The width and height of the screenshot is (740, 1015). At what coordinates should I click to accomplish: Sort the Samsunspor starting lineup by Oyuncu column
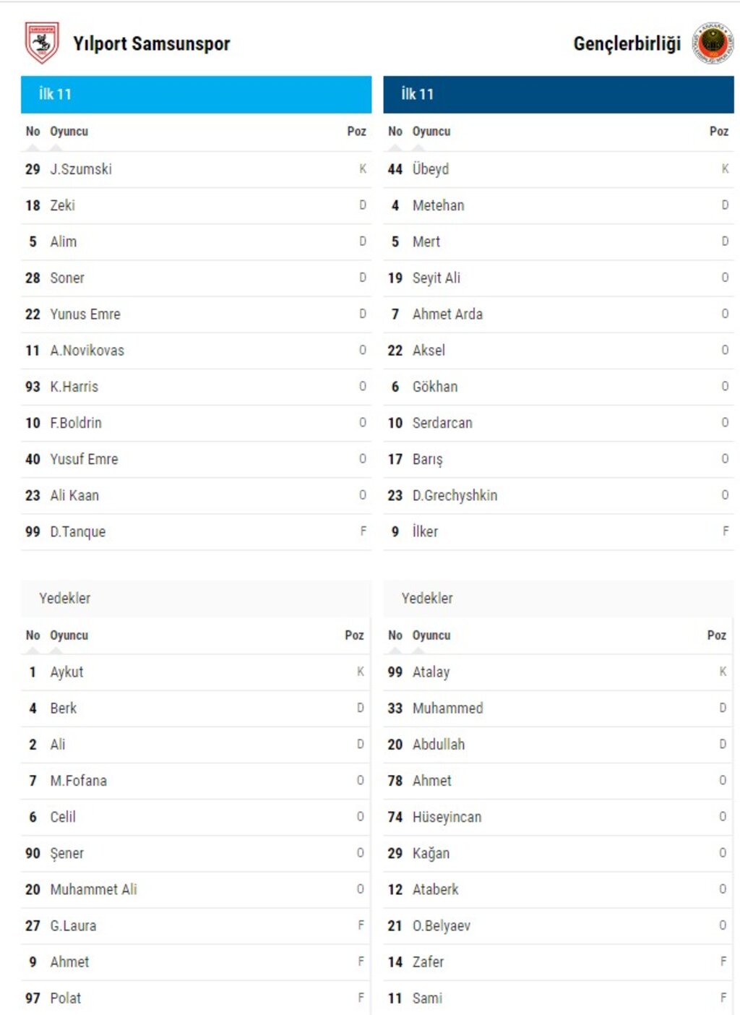point(69,132)
